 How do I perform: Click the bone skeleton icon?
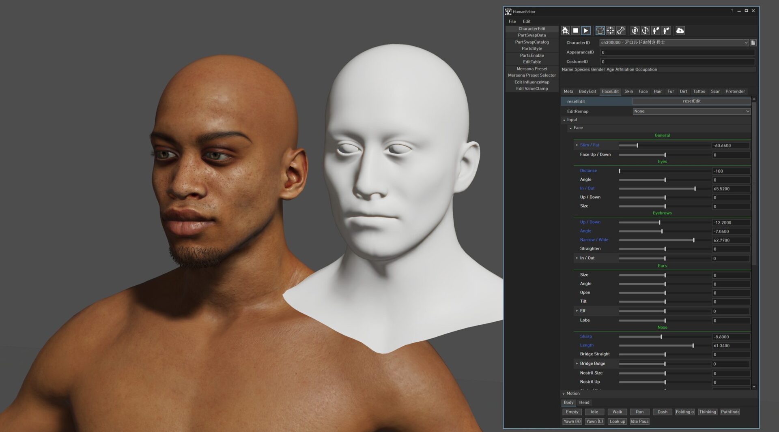pos(621,31)
